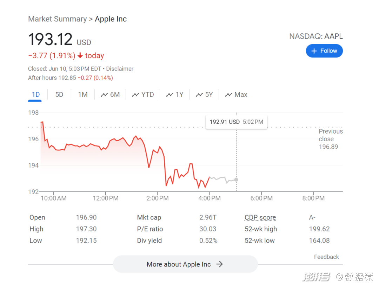Click the Feedback link
Screen dimensions: 379x284
[x=326, y=257]
